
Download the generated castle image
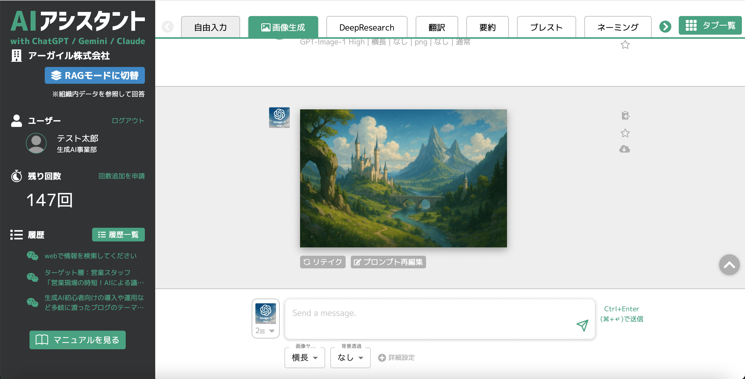click(625, 149)
